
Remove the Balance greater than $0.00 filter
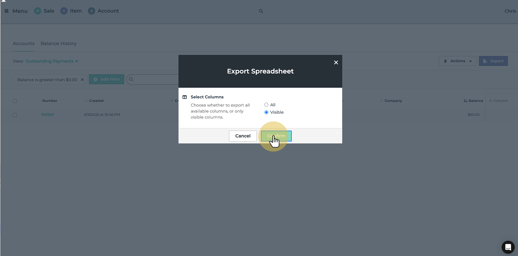click(x=82, y=80)
